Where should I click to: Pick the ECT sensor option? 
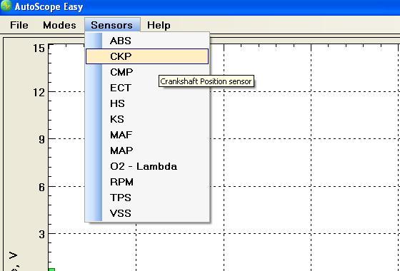147,88
